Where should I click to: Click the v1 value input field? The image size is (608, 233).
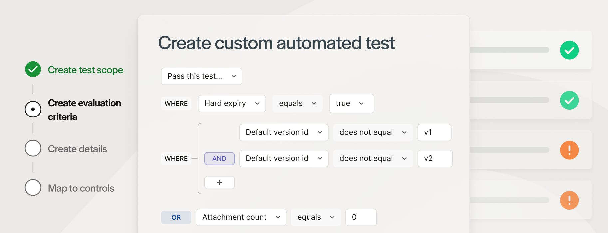point(434,133)
